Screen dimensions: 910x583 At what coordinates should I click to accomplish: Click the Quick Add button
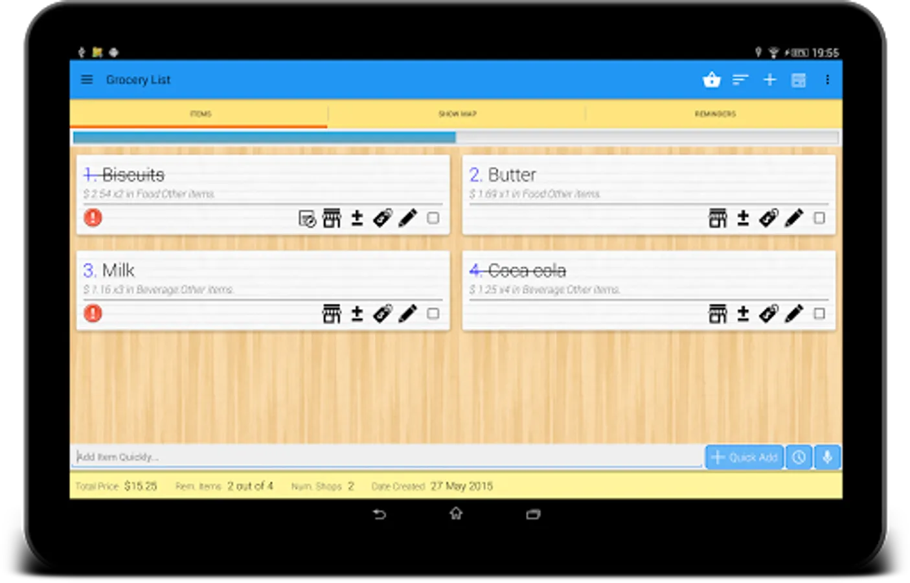744,457
